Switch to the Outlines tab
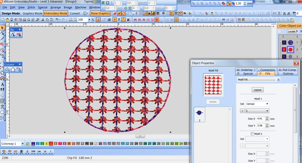This screenshot has width=302, height=163. (x=288, y=73)
